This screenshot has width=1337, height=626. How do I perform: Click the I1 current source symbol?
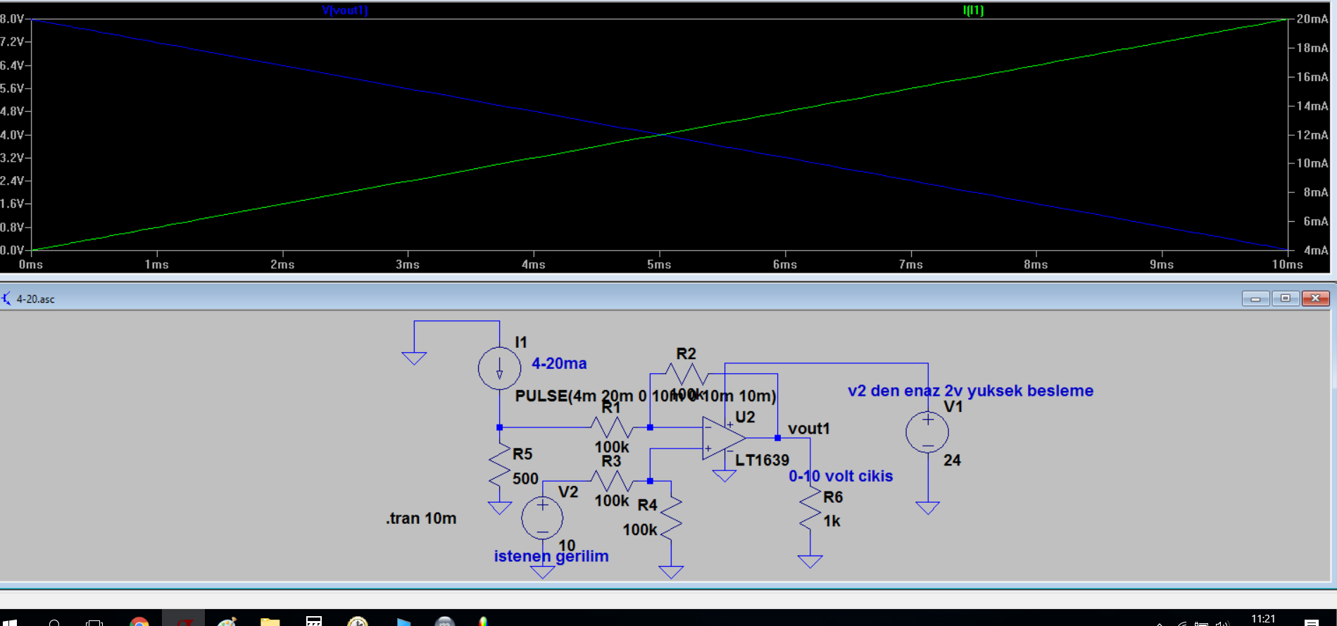[499, 368]
